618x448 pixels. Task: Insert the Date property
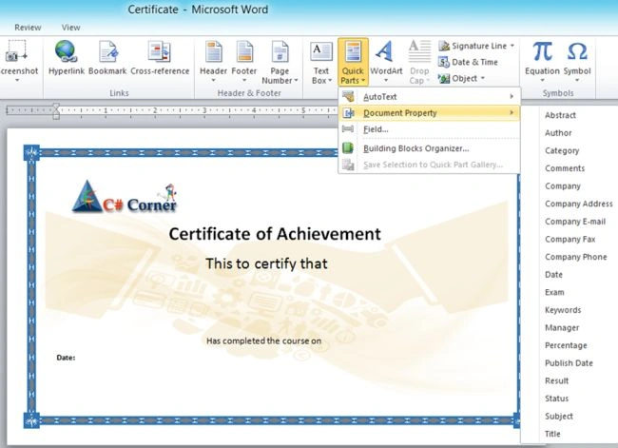553,275
